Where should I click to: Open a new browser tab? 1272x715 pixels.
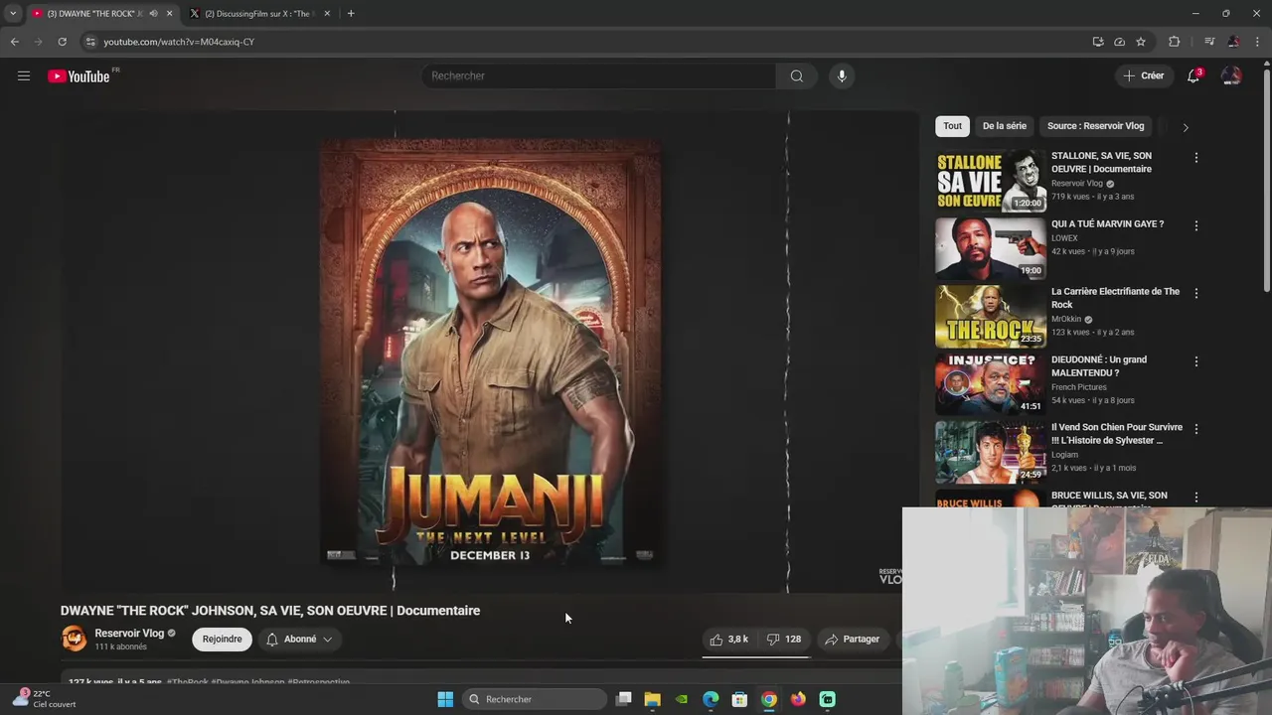point(351,13)
